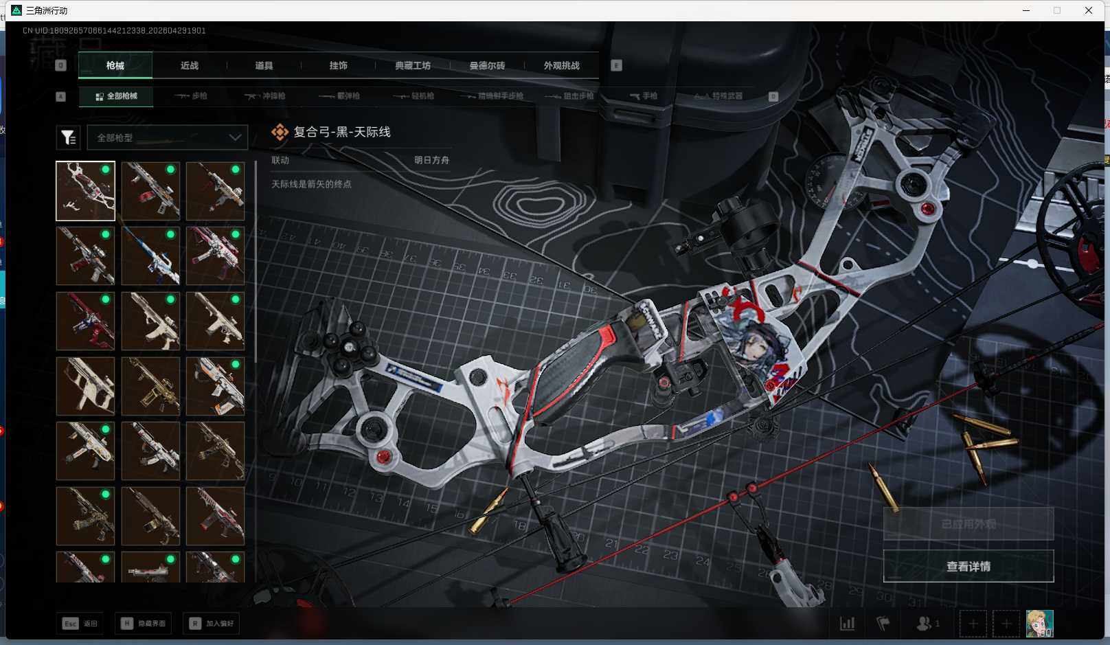Click the H 隐藏界面 button
Screen dimensions: 1110x645
pos(144,624)
